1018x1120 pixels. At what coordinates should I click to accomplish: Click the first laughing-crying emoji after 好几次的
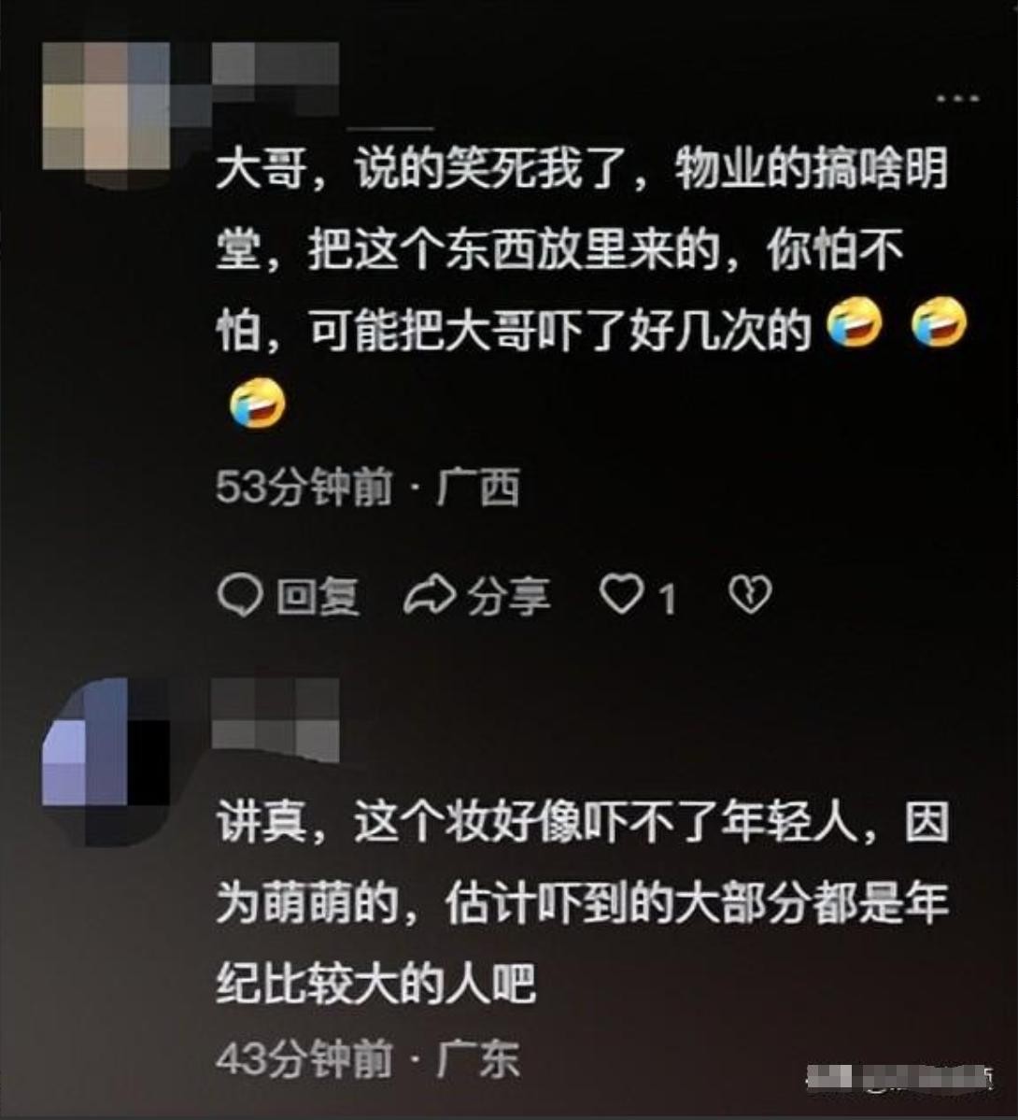point(854,321)
